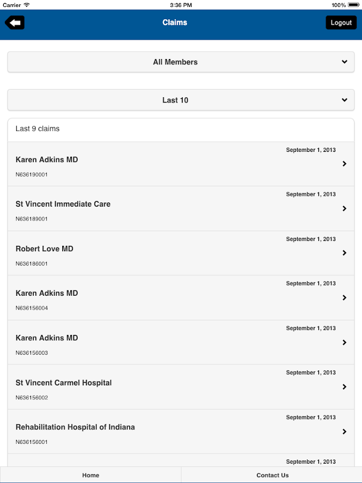This screenshot has width=362, height=483.
Task: Go to the Contact Us tab
Action: click(272, 475)
